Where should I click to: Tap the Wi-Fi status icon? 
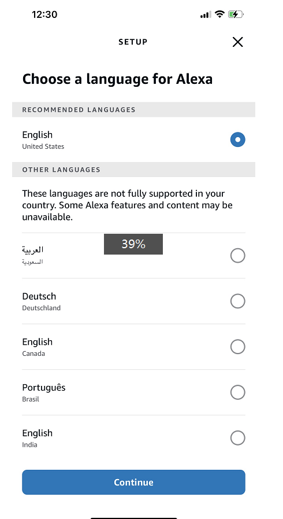click(219, 14)
